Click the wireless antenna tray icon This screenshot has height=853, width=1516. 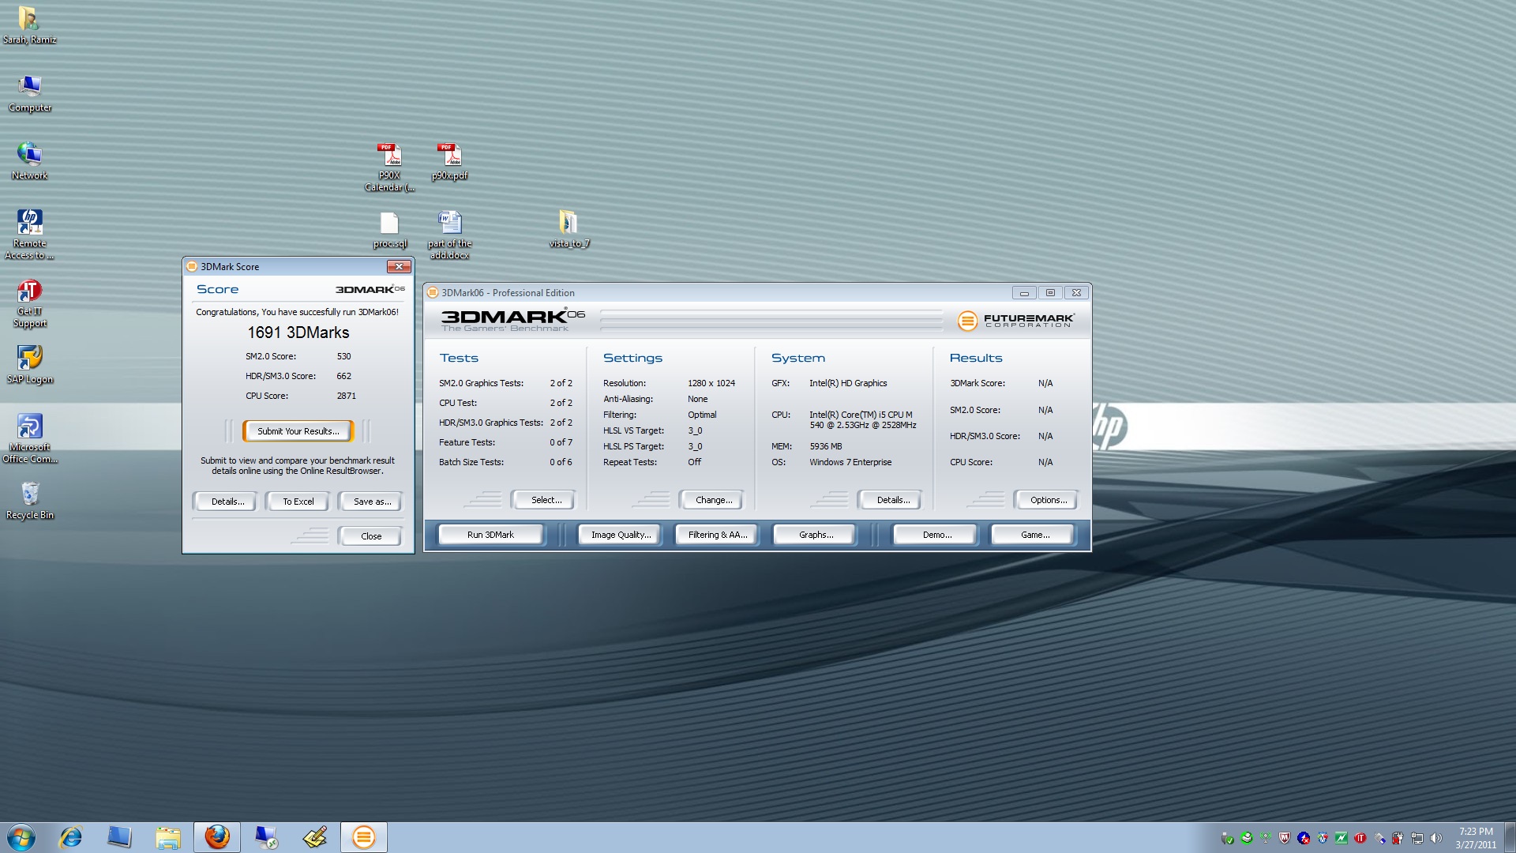point(1266,838)
